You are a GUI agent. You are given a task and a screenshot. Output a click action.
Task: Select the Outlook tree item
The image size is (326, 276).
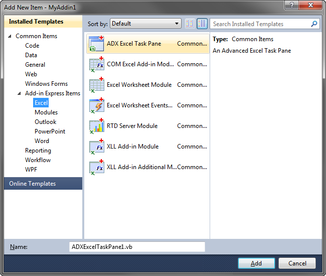(45, 122)
